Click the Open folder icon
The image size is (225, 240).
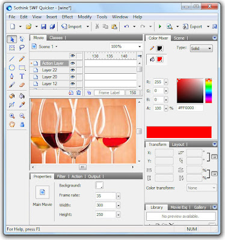click(x=29, y=26)
